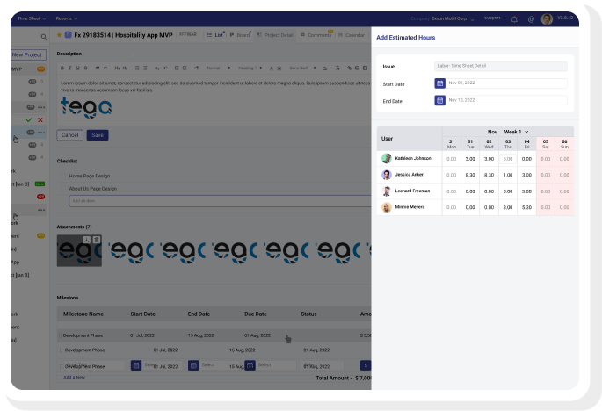
Task: Open the notifications bell
Action: tap(514, 19)
